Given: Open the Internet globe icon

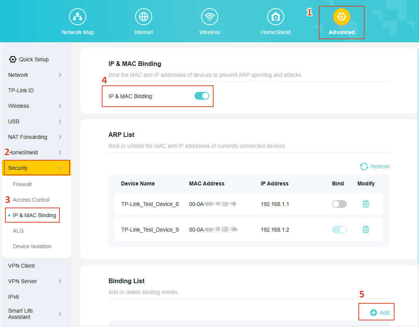Looking at the screenshot, I should click(144, 17).
